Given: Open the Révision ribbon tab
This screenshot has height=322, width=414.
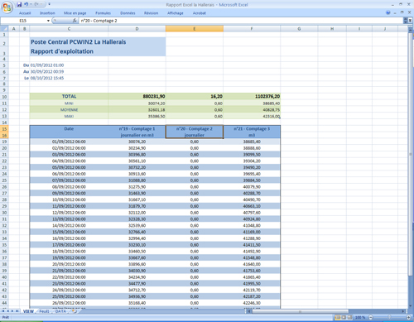Looking at the screenshot, I should point(151,13).
